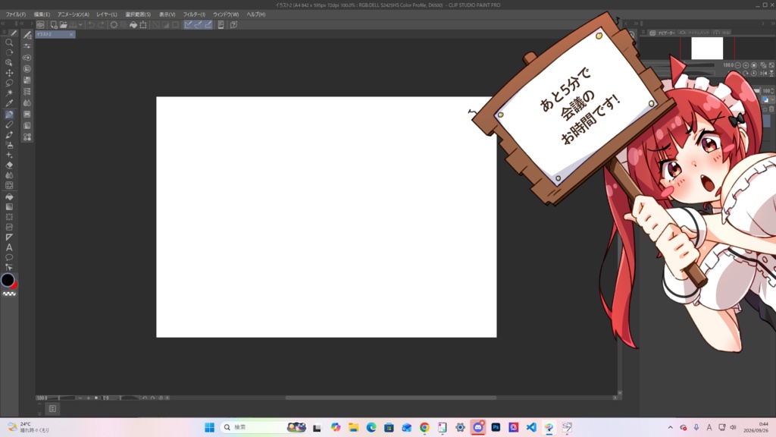Select the Pencil tool

coord(9,124)
